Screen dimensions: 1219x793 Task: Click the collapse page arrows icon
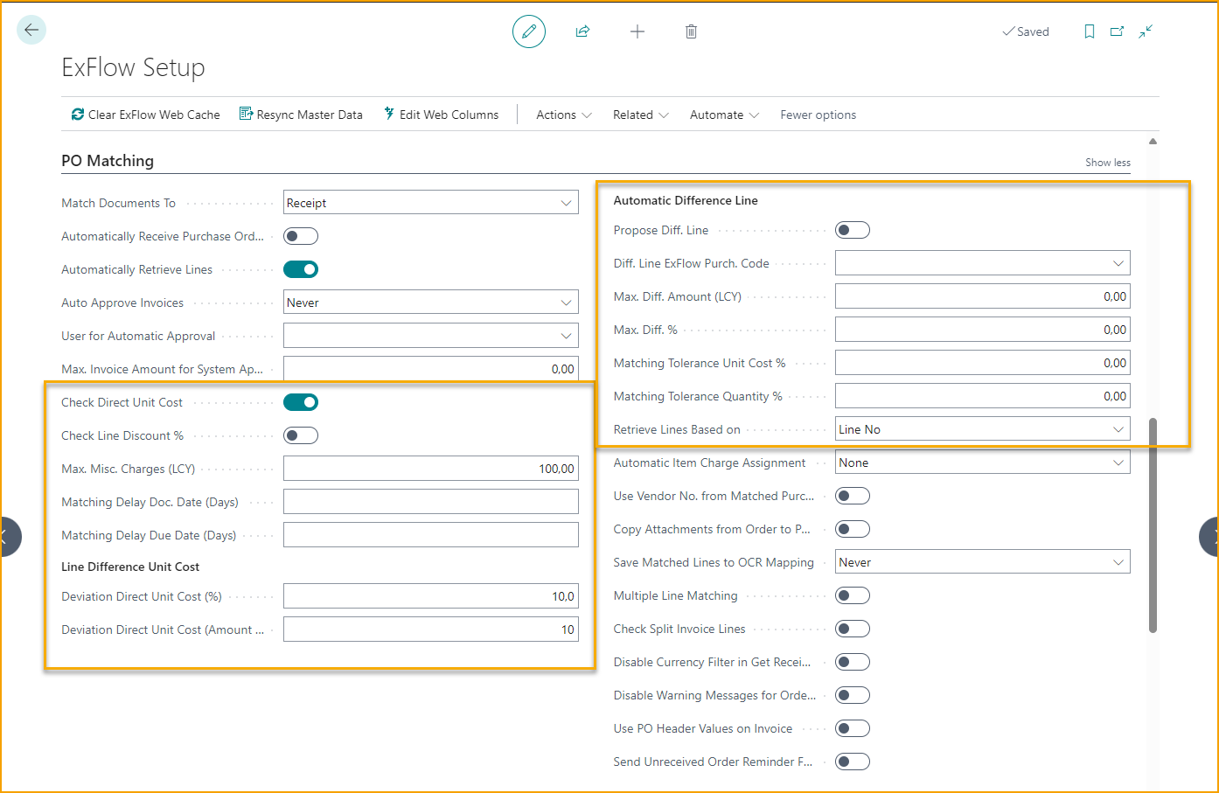(1146, 31)
